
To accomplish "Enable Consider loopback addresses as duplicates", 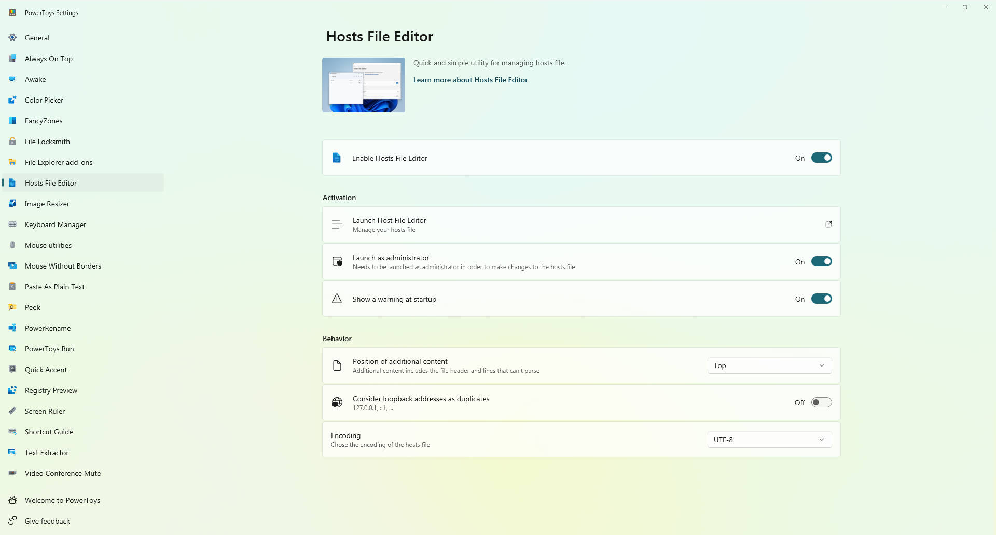I will point(821,403).
